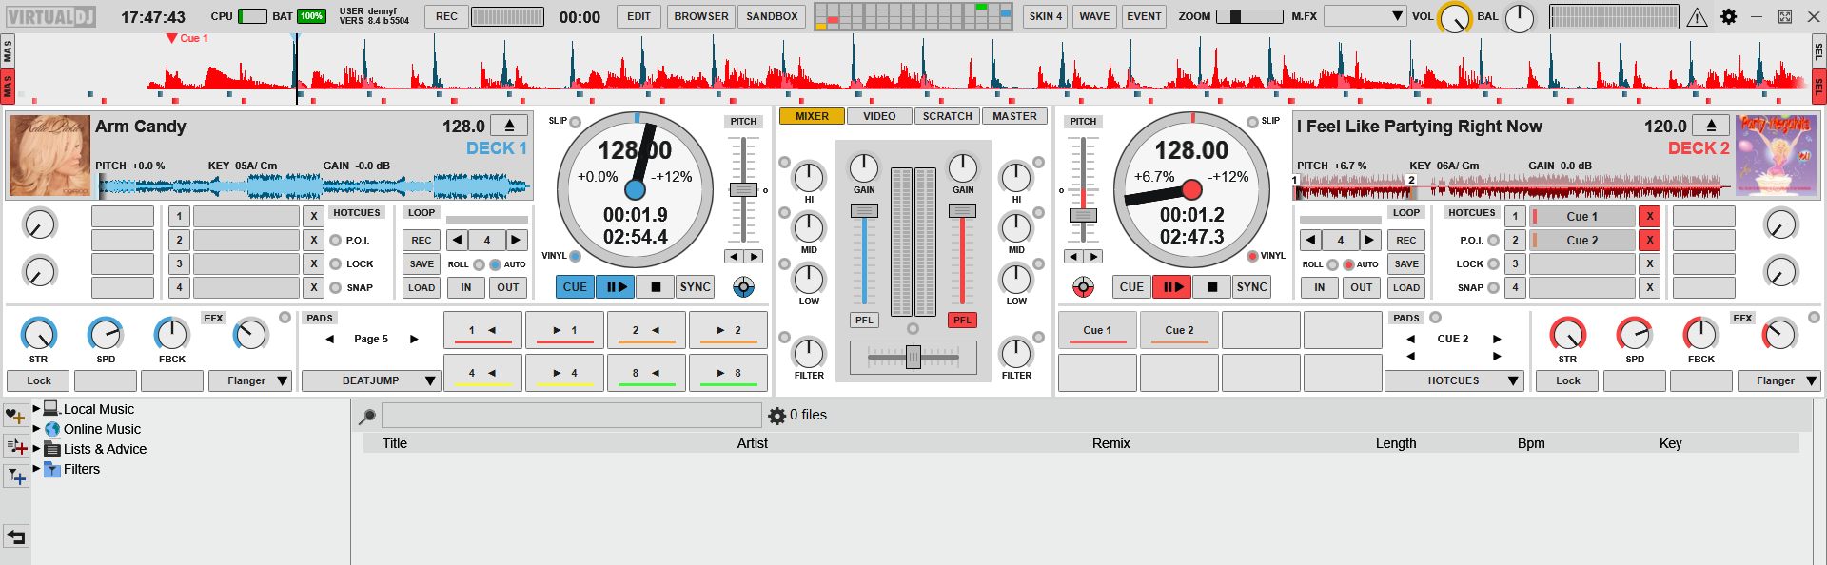Enable SNAP on Deck 1
1827x565 pixels.
coord(335,287)
